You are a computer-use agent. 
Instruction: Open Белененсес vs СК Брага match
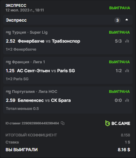[x=44, y=100]
